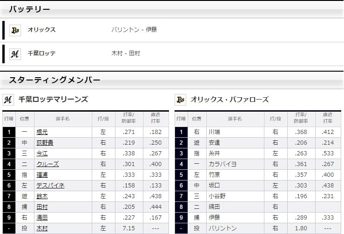Click カラバイヨ's batting average .361
This screenshot has height=234, width=344.
click(x=301, y=164)
